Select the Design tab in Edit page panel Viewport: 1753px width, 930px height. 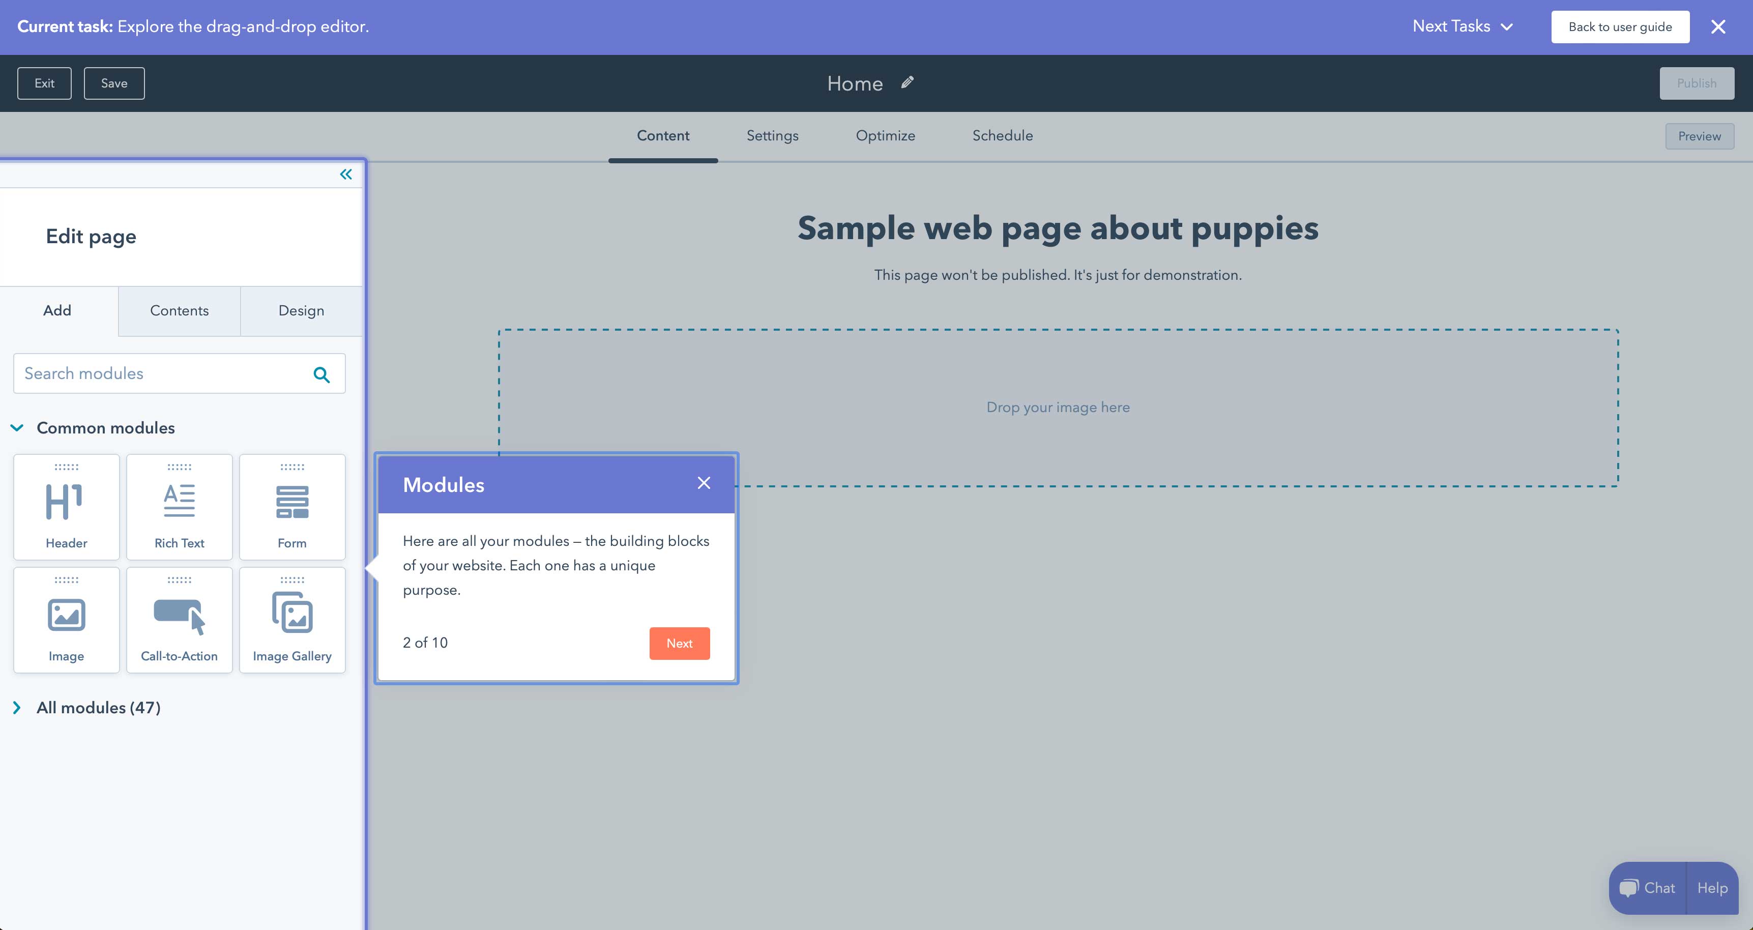pos(300,311)
